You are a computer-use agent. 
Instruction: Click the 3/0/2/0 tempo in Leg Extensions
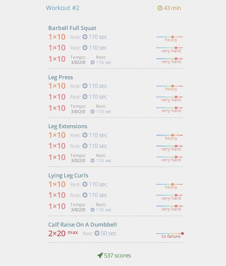[78, 161]
